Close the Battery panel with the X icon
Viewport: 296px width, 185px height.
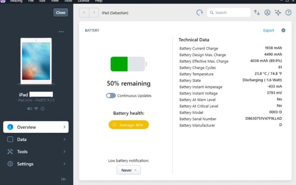[x=283, y=30]
